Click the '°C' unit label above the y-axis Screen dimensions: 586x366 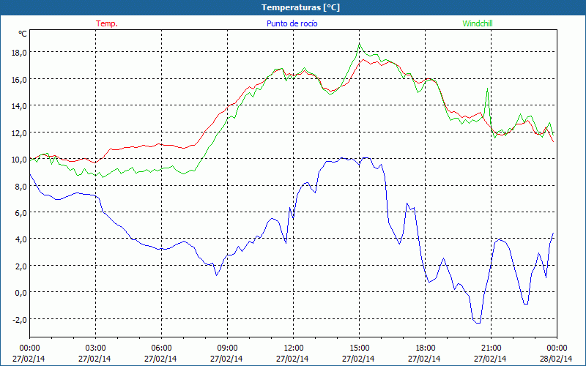[23, 34]
